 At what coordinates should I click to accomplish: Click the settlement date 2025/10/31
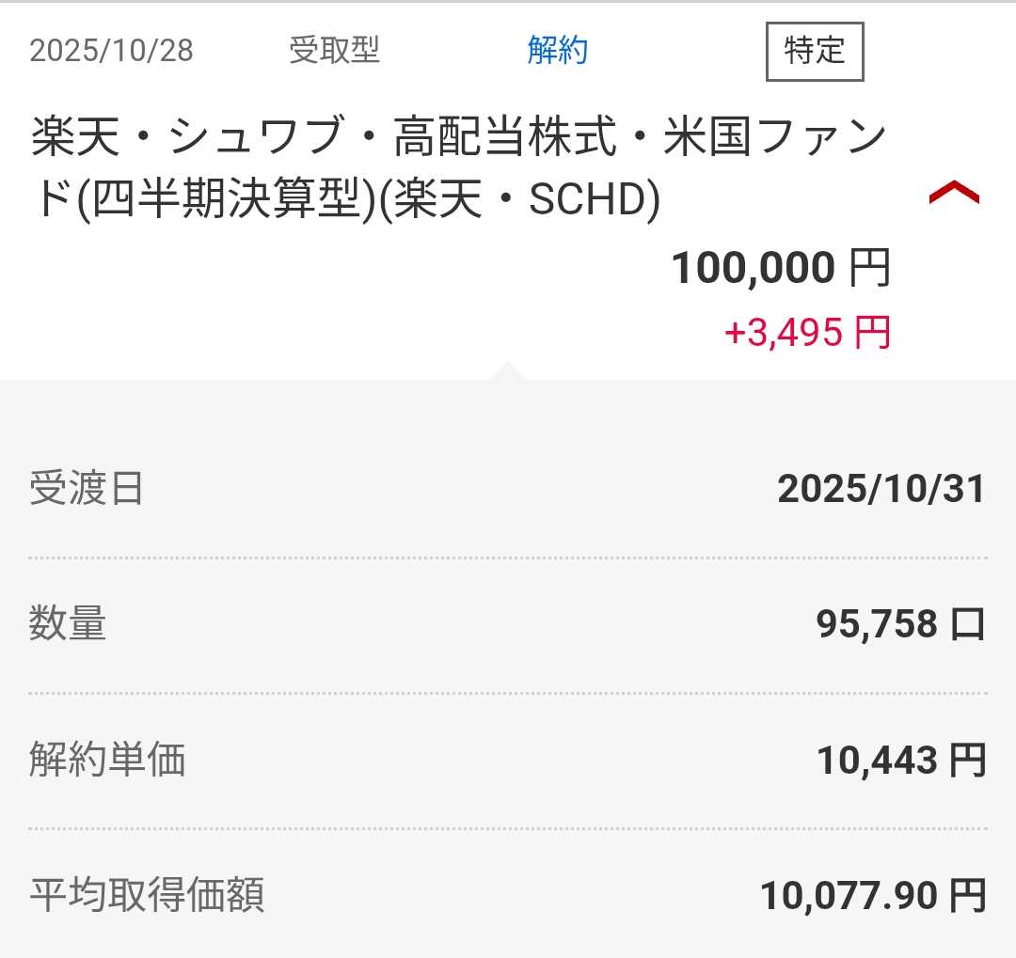tap(881, 489)
